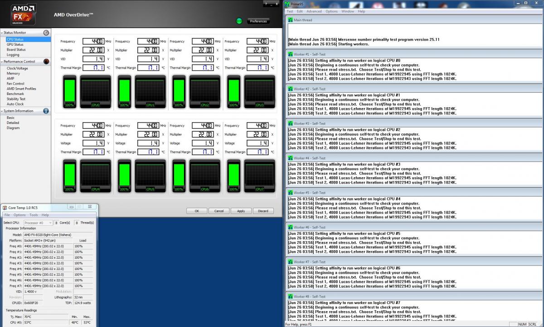
Task: Open OverDrive Preferences
Action: click(x=258, y=21)
